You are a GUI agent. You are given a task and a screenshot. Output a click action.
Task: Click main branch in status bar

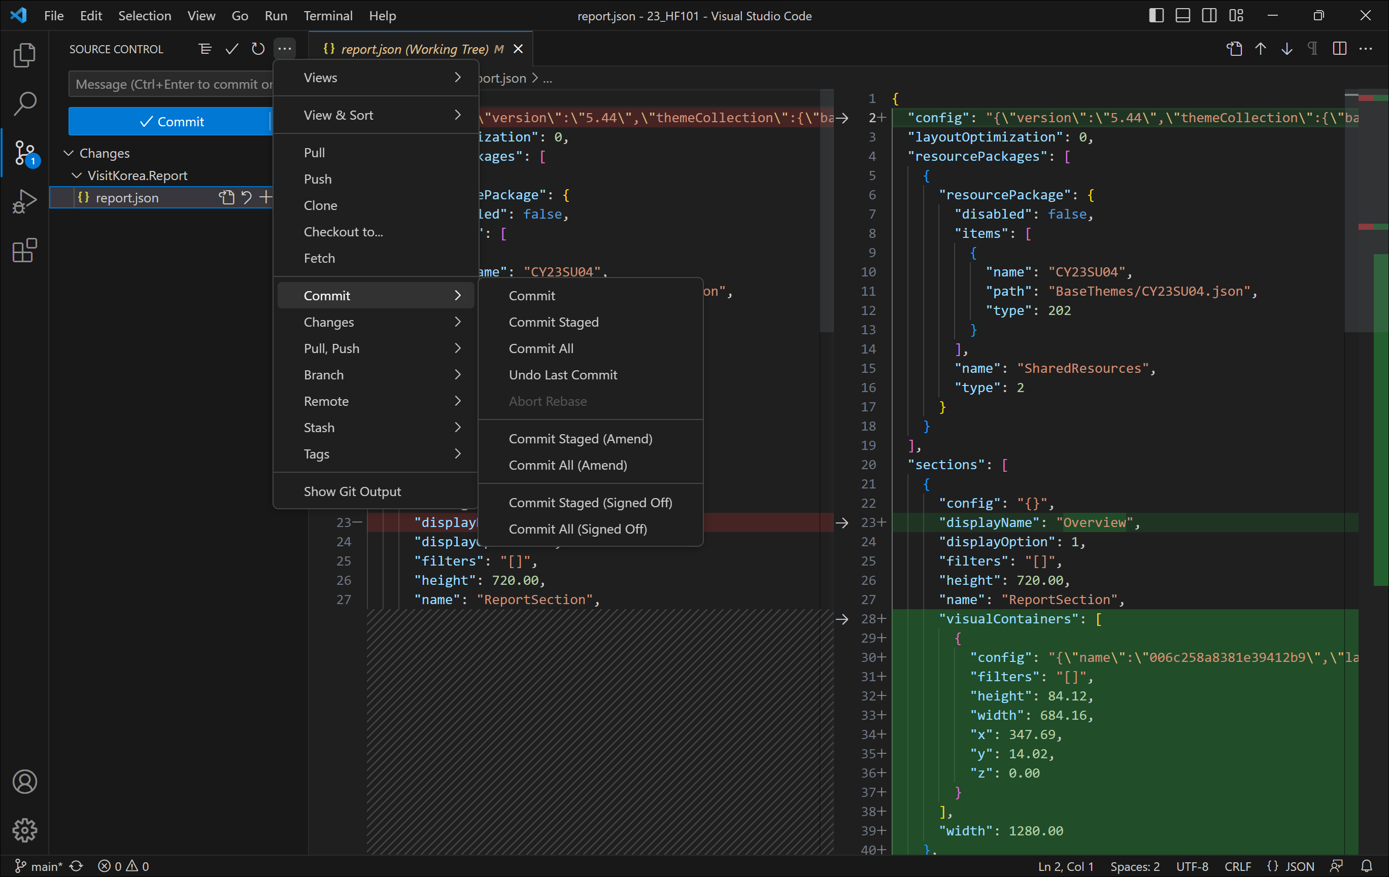(x=39, y=866)
